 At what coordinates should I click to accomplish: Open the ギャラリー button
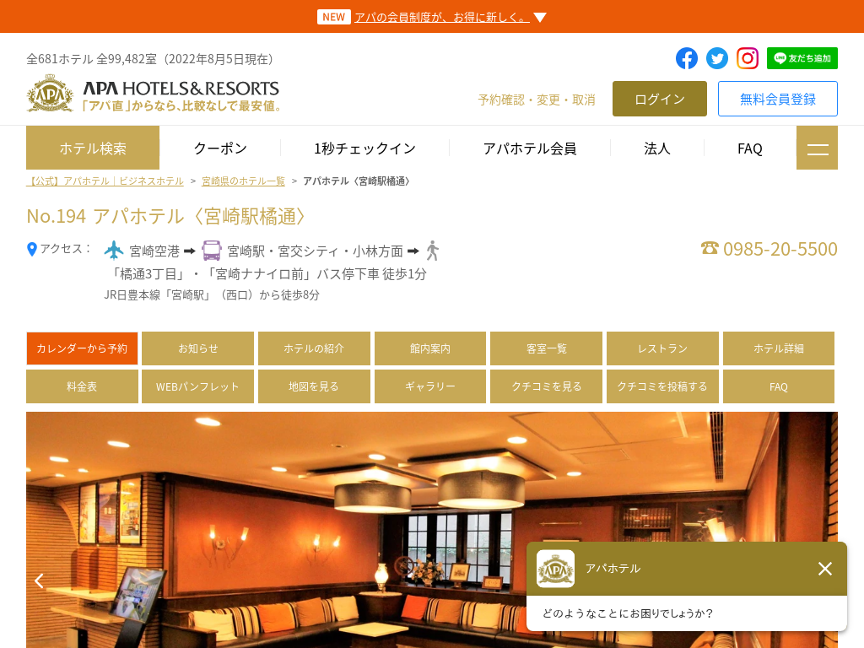430,386
